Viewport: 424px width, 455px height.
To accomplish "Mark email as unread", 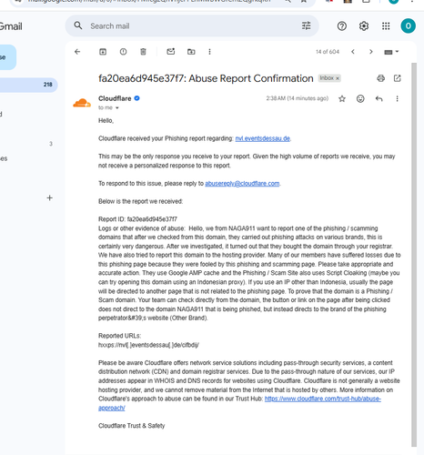I will (x=171, y=52).
